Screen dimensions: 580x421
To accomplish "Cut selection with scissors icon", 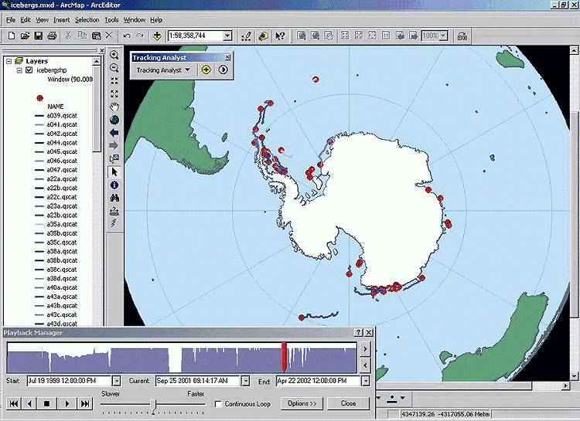I will click(x=68, y=36).
